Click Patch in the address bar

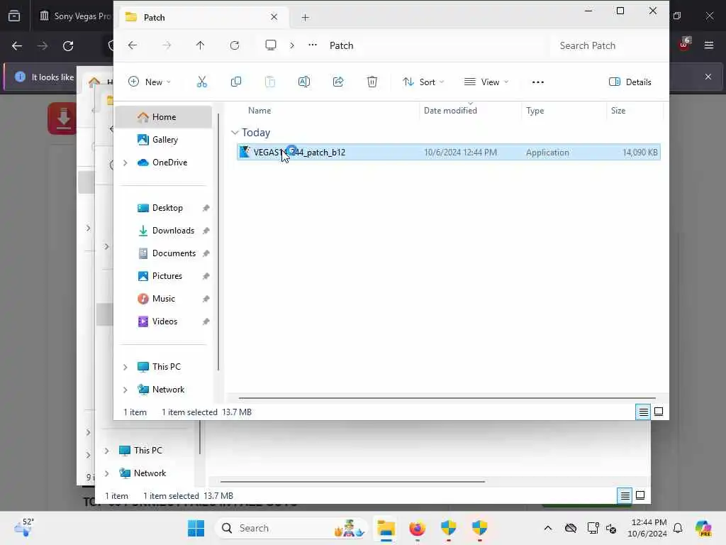(341, 45)
